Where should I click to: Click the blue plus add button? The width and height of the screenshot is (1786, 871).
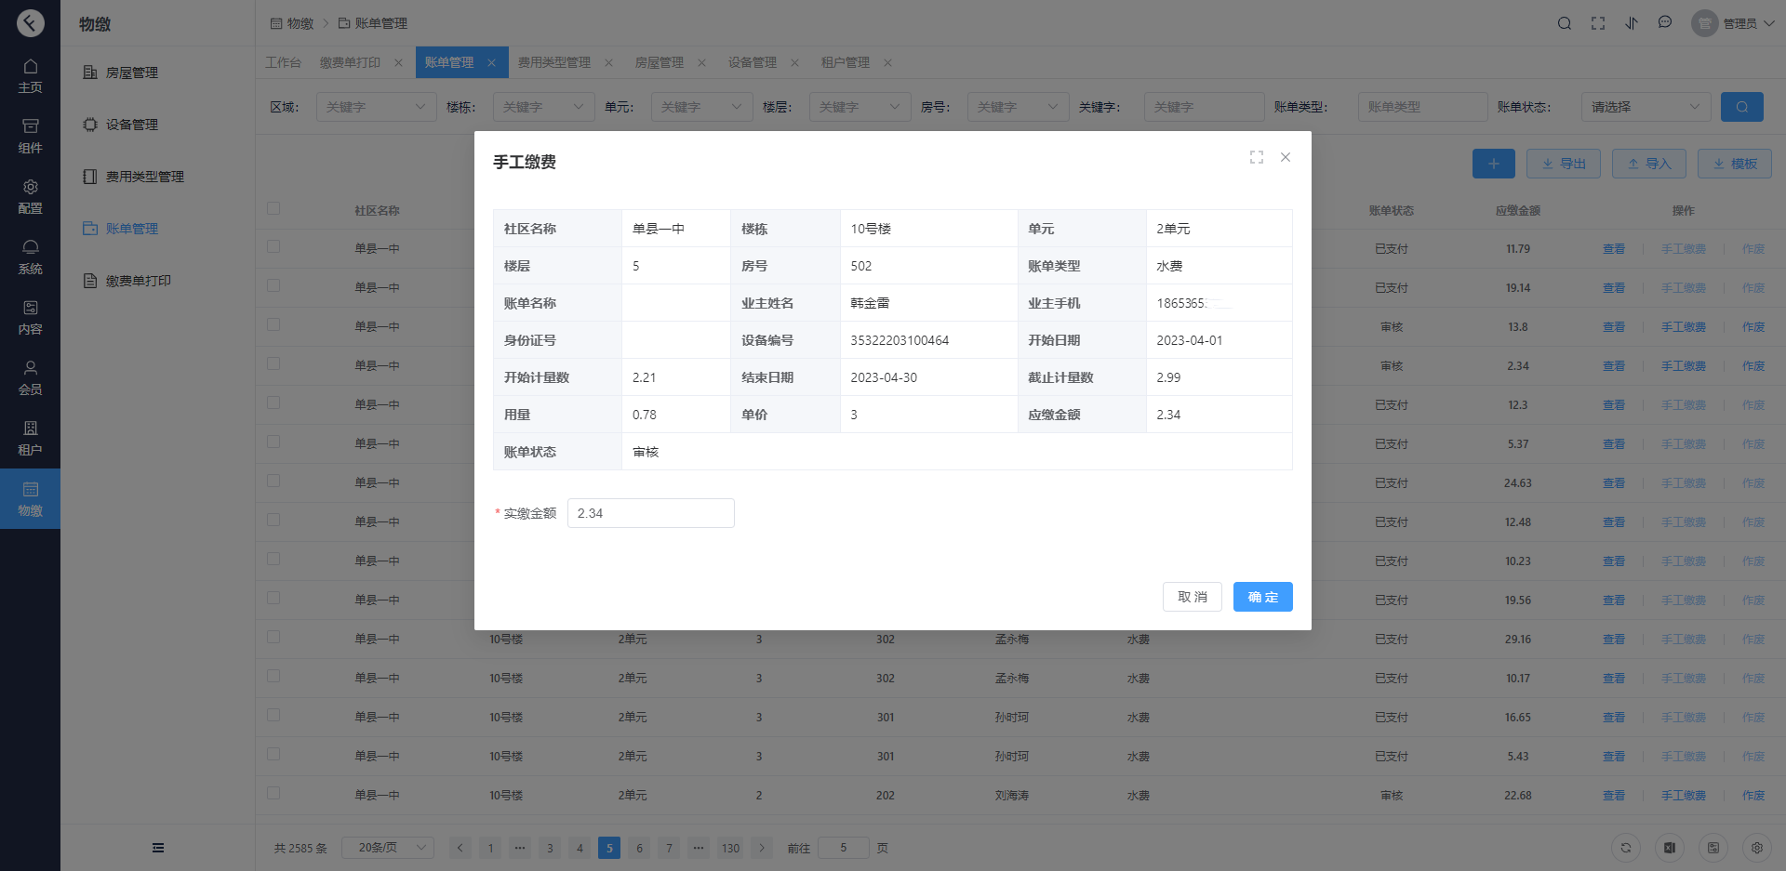coord(1494,164)
